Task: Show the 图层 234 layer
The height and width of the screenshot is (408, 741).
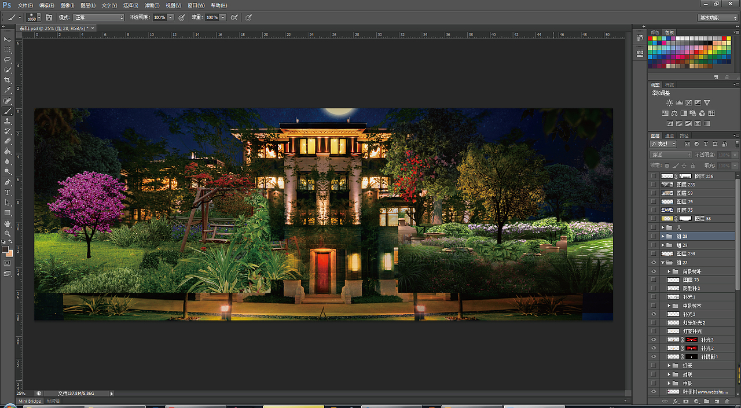Action: 654,253
